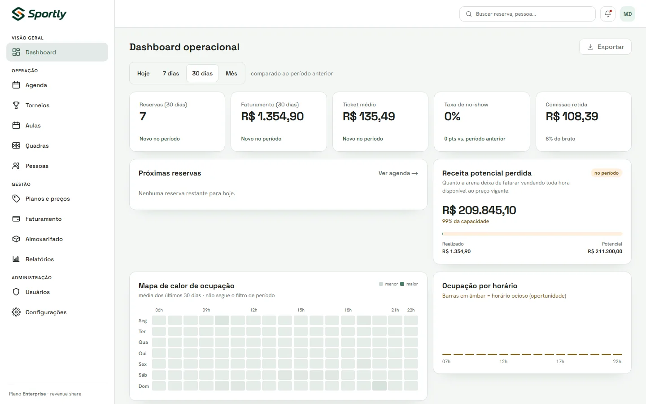Click the Aulas calendar icon
Viewport: 646px width, 404px height.
(16, 125)
